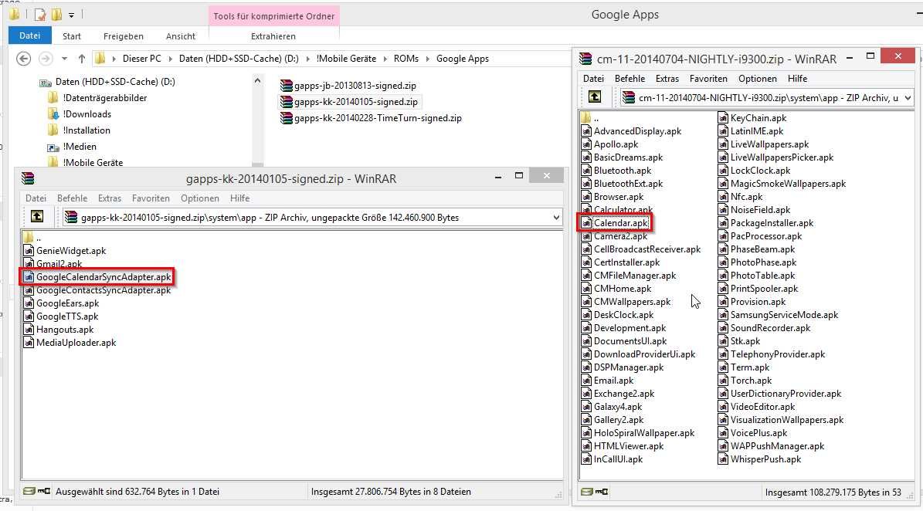Open Extras menu in gapps WinRAR window
Screen dimensions: 923x511
(110, 198)
